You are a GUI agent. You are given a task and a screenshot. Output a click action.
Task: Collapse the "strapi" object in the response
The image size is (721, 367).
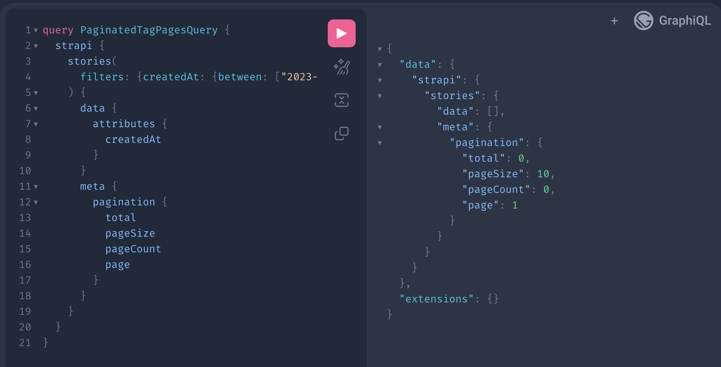pyautogui.click(x=379, y=80)
